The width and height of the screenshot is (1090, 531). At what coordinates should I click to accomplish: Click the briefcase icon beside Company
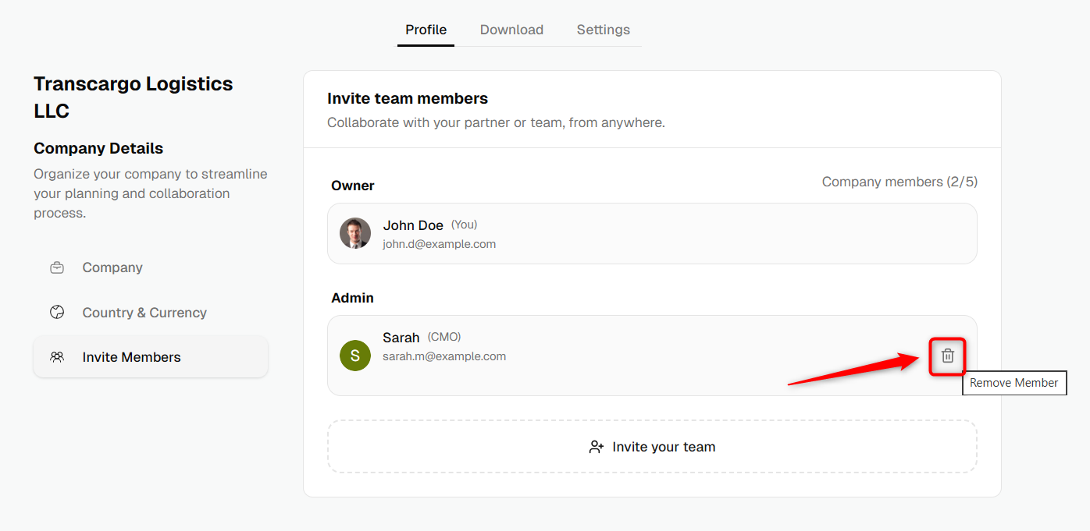[57, 267]
